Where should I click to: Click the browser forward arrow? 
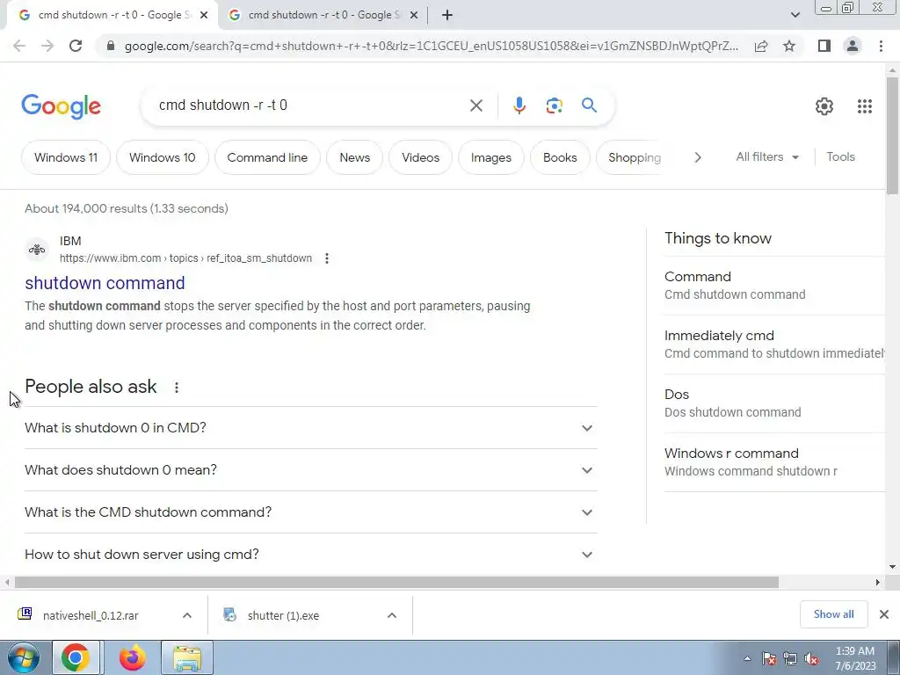coord(47,46)
